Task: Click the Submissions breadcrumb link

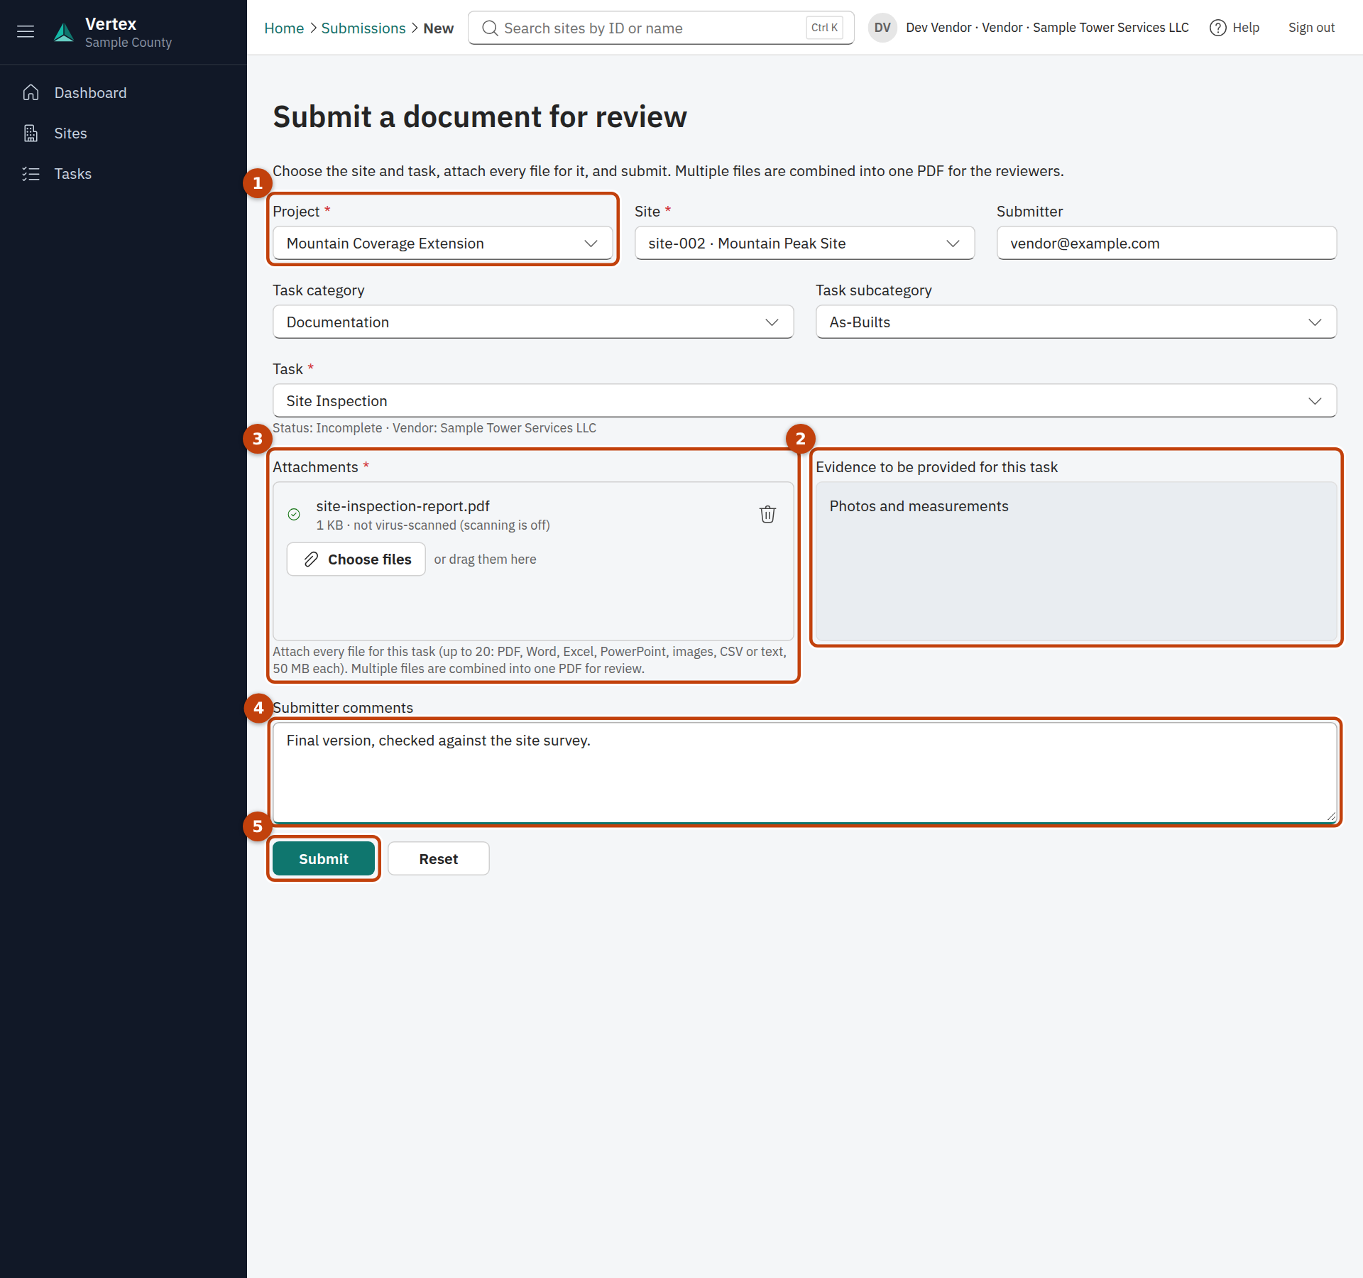Action: [363, 28]
